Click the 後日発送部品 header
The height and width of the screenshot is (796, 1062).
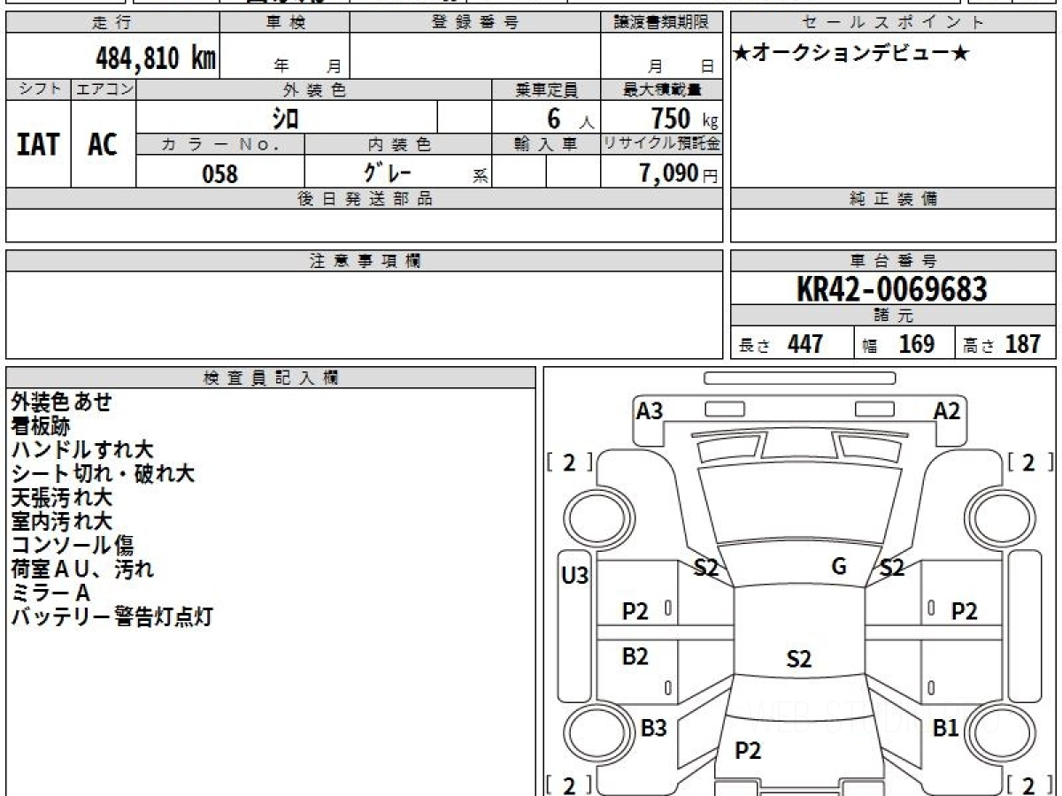click(x=365, y=199)
